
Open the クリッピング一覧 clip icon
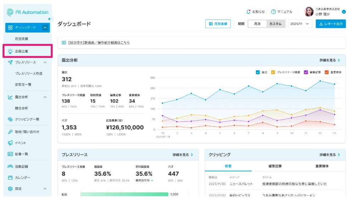[x=10, y=119]
